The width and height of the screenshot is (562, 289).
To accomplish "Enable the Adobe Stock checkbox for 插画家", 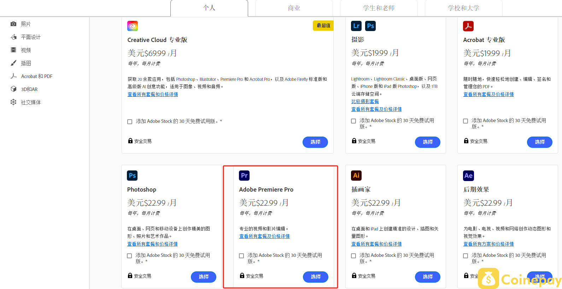I will tap(353, 256).
